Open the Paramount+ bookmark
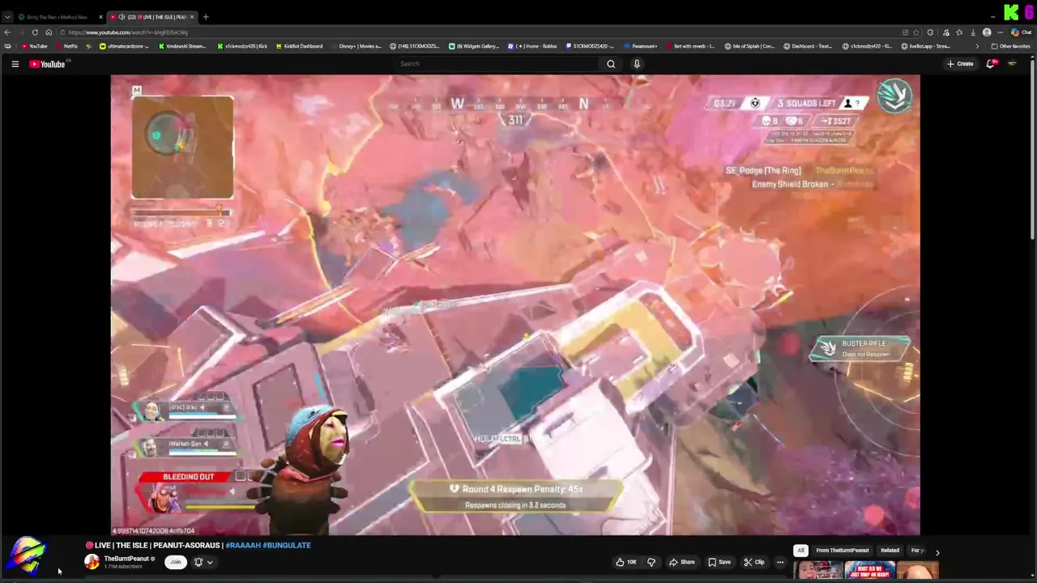The image size is (1037, 583). coord(641,46)
